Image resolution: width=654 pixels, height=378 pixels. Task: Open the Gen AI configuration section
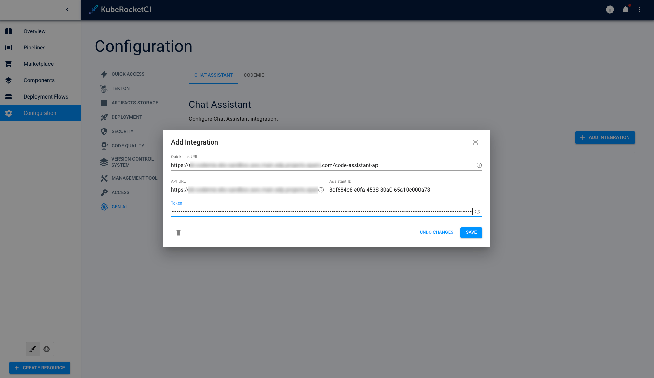(119, 207)
